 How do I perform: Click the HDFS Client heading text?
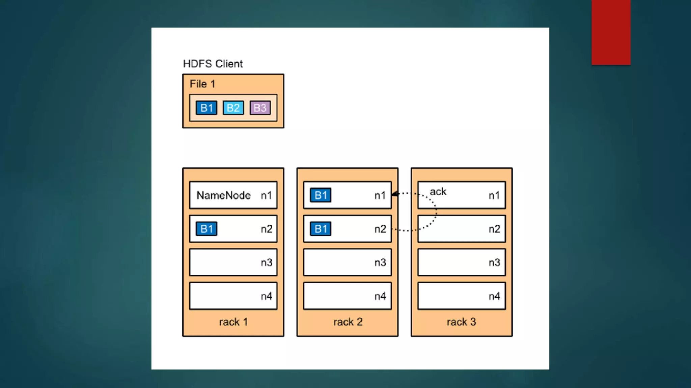point(213,64)
